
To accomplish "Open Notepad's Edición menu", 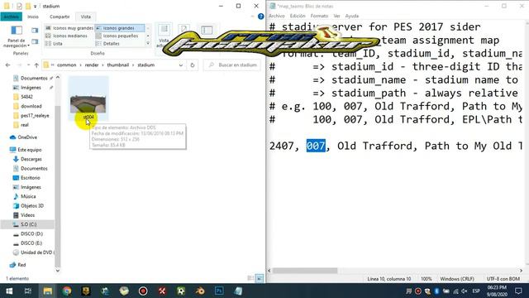I will pyautogui.click(x=298, y=16).
